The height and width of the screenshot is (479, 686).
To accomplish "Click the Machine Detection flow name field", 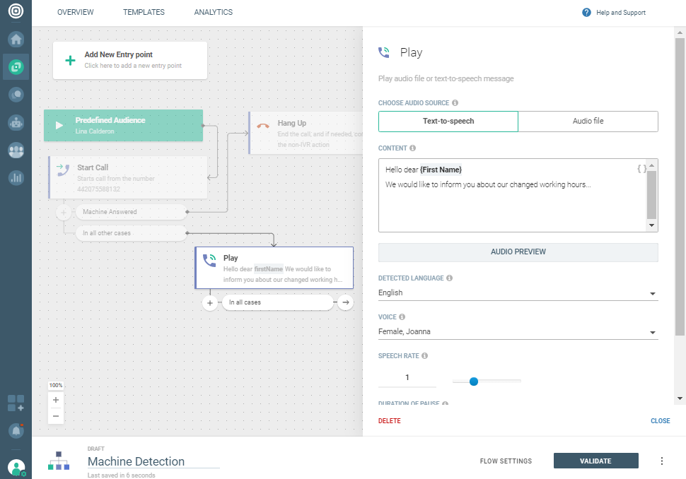I will 153,461.
